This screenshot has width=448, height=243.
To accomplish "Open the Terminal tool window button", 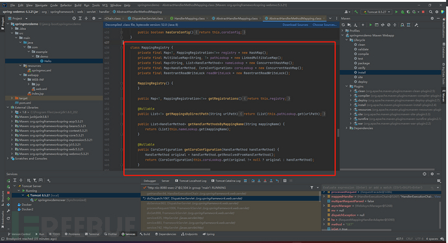I will point(92,234).
